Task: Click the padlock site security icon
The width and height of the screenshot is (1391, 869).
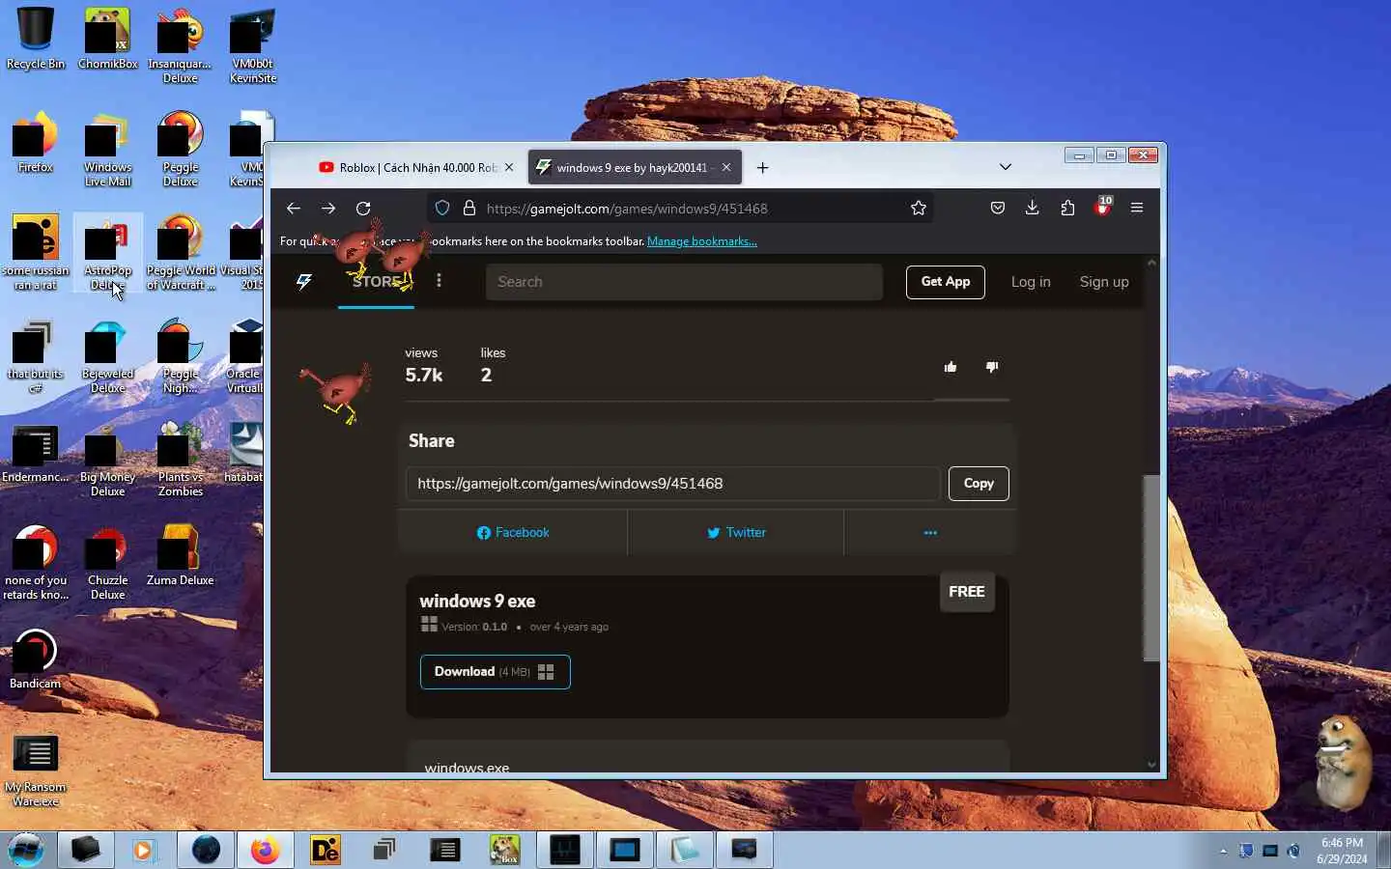Action: [x=469, y=209]
